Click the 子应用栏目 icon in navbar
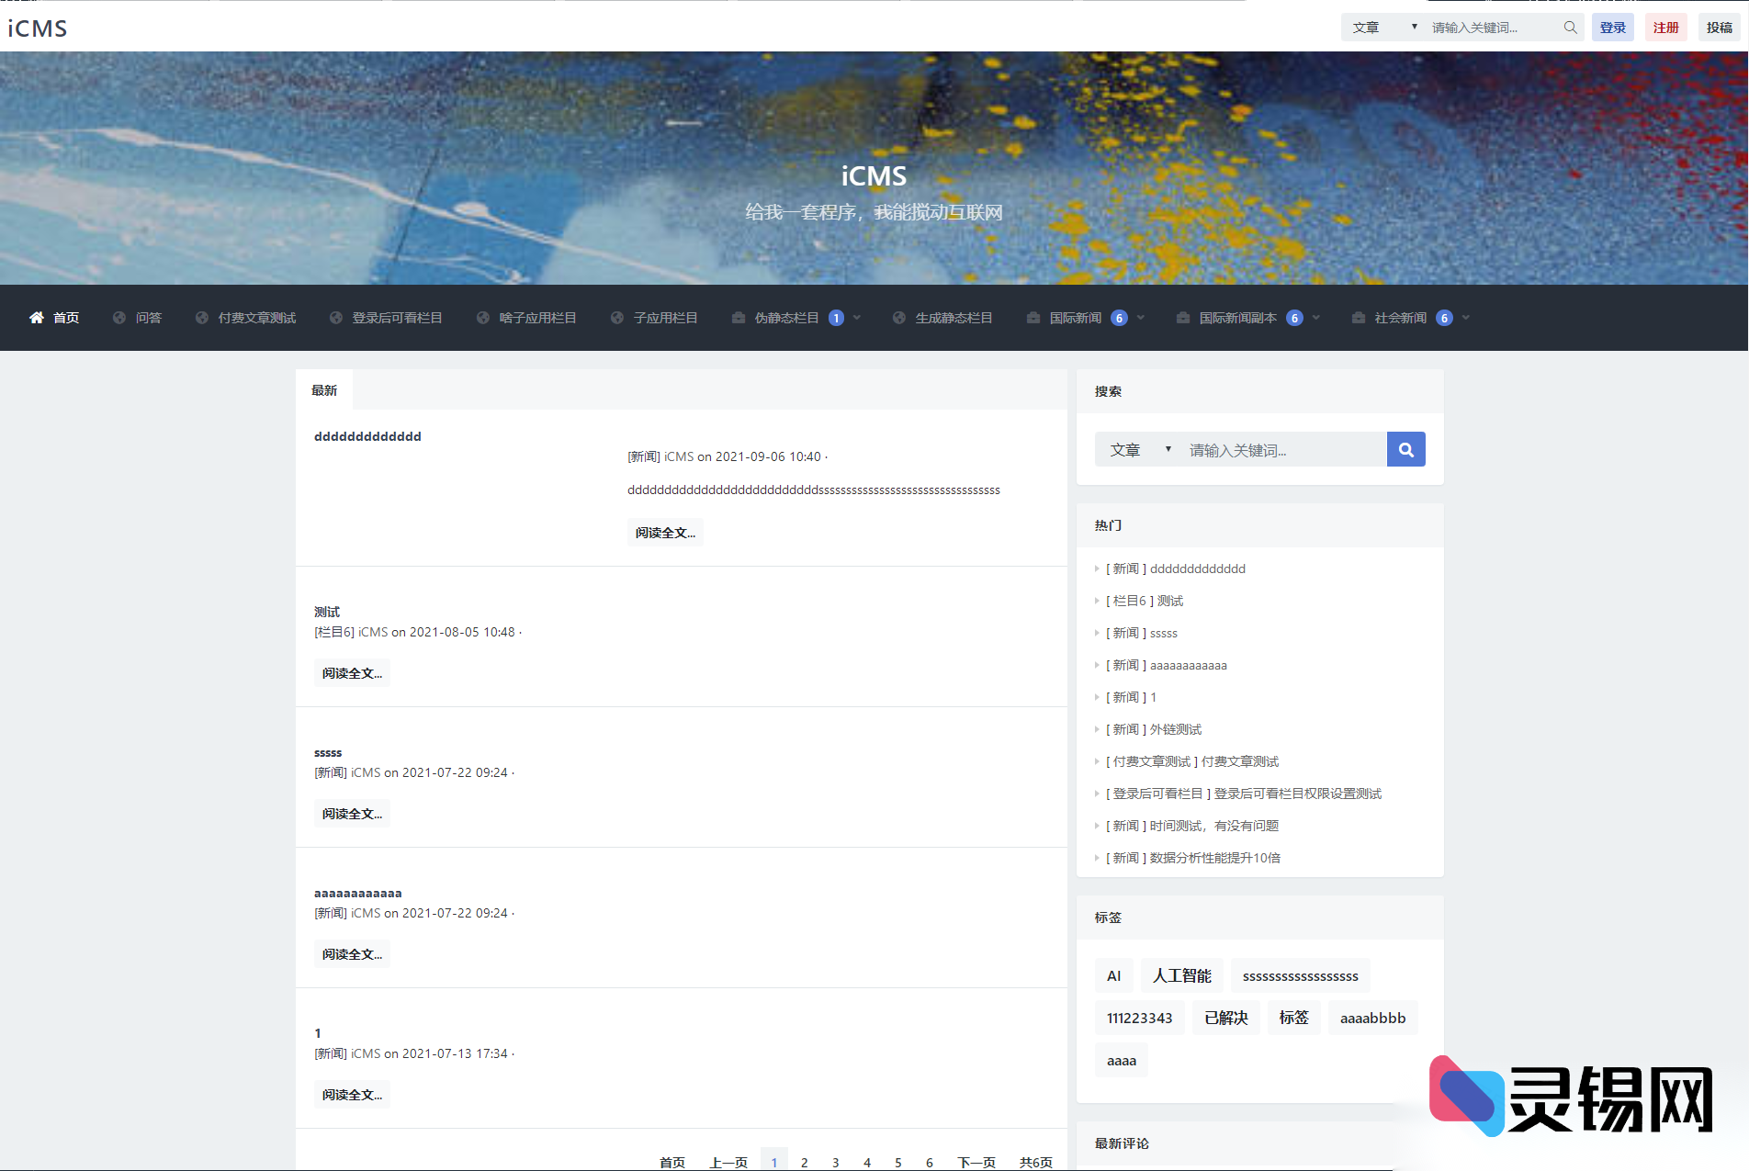 click(x=616, y=318)
